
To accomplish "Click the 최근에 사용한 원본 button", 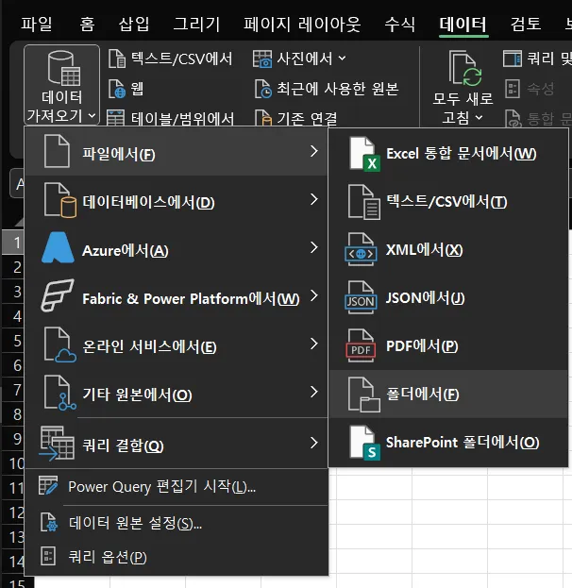I will tap(327, 89).
